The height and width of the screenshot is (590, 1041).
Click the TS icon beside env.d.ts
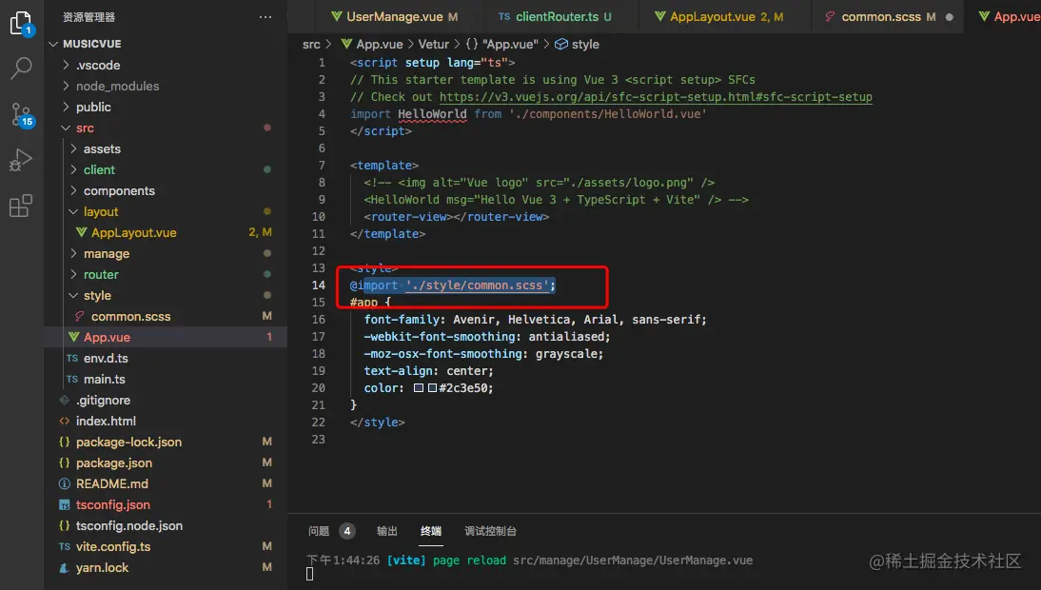[71, 359]
